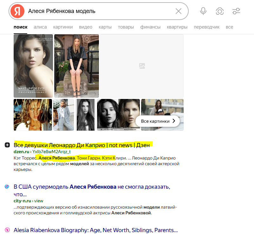Click the Dzen favicon icon
The image size is (254, 234).
[x=7, y=145]
